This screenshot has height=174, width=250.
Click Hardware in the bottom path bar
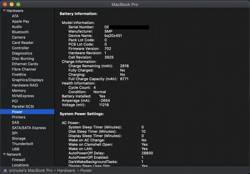click(66, 171)
